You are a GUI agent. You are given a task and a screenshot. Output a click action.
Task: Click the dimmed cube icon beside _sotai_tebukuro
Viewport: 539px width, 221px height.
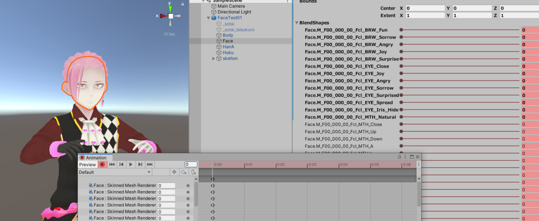point(219,30)
